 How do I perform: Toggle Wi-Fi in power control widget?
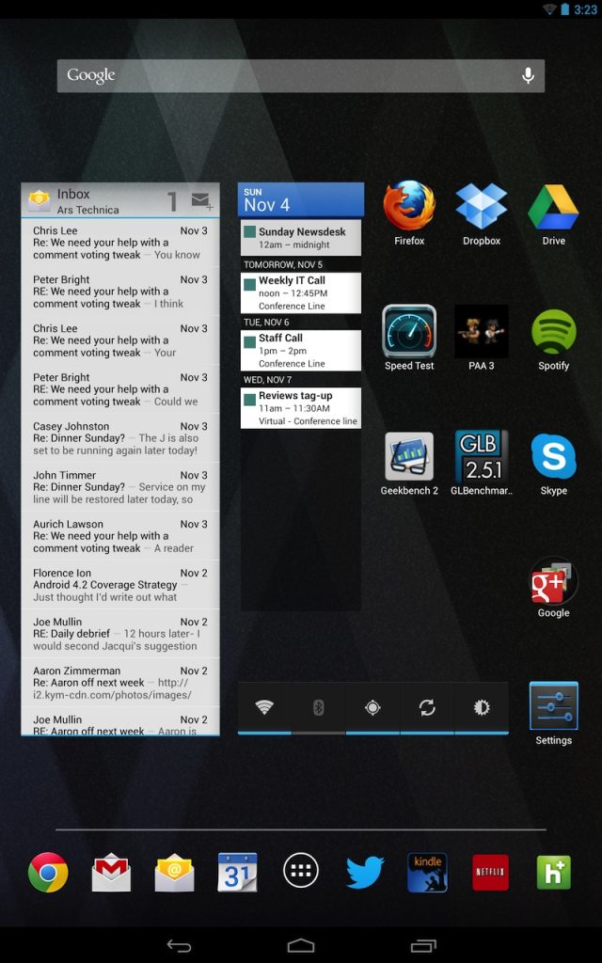tap(264, 707)
